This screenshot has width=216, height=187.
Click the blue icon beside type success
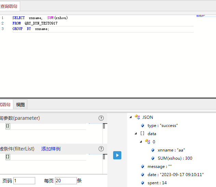tap(143, 125)
